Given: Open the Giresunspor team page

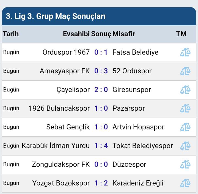Looking at the screenshot, I should [132, 90].
